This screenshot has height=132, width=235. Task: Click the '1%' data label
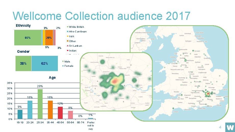tap(90, 115)
